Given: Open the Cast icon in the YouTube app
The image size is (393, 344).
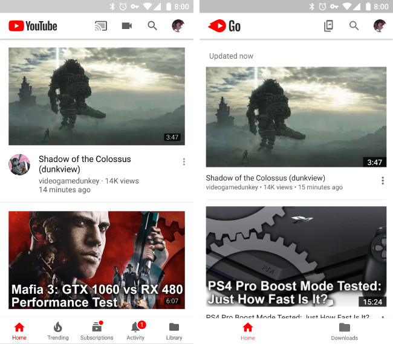Looking at the screenshot, I should tap(101, 26).
